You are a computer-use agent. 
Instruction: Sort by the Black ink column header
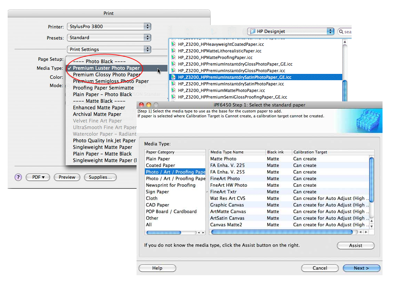[279, 152]
